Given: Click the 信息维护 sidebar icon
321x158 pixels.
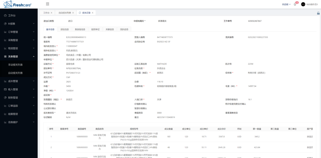Looking at the screenshot, I should coord(5,122).
